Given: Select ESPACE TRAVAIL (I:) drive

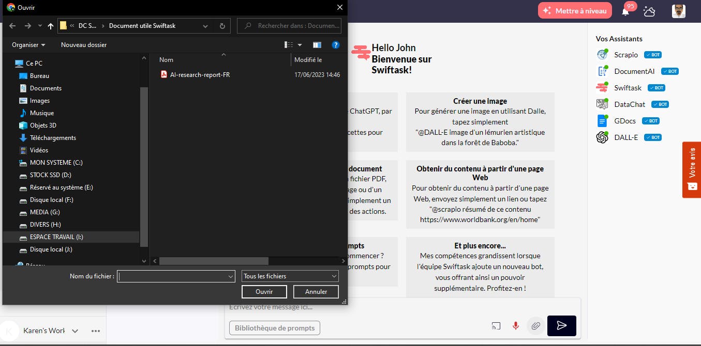Looking at the screenshot, I should tap(71, 237).
